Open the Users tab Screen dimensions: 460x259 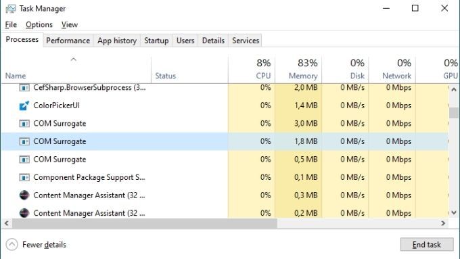(185, 41)
